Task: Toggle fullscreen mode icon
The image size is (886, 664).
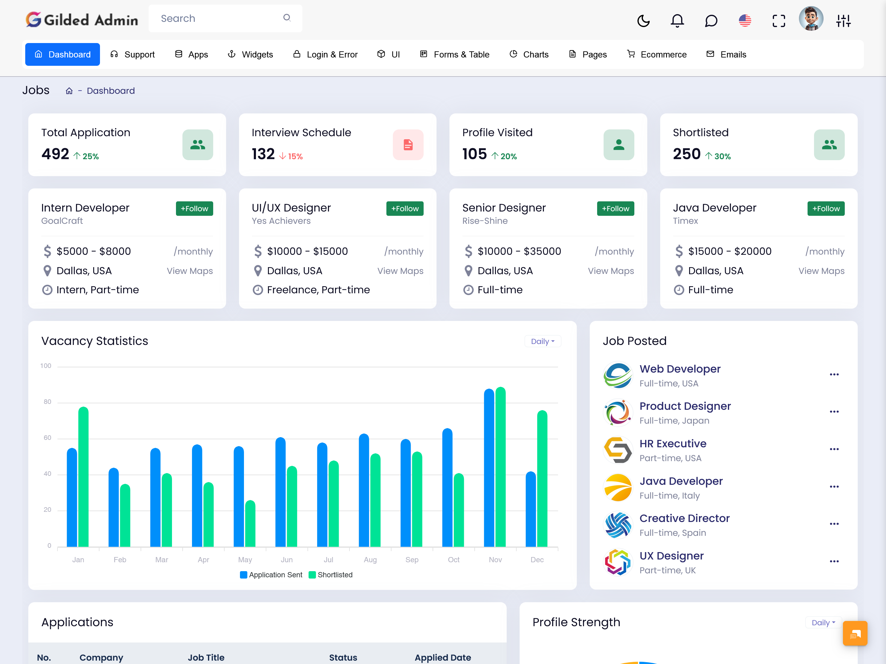Action: click(x=779, y=20)
